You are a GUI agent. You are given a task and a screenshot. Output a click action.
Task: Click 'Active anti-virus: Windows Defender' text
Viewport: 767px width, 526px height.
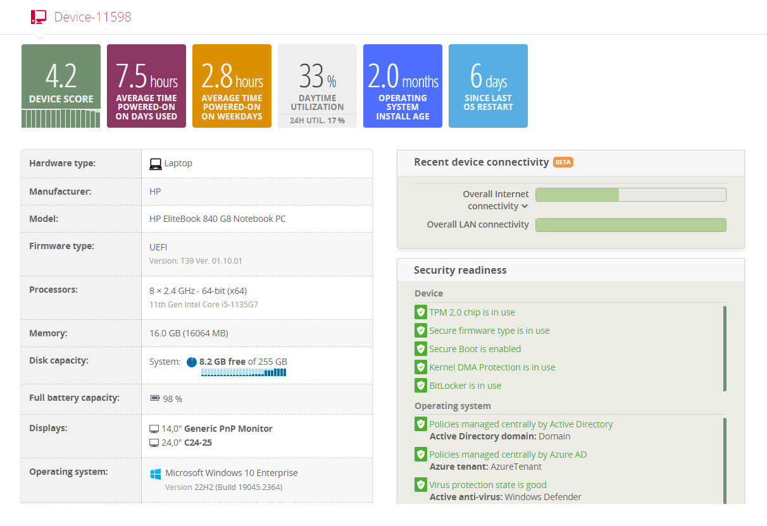click(505, 497)
